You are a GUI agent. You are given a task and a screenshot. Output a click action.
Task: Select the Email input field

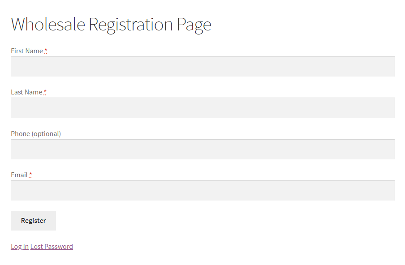pos(202,191)
